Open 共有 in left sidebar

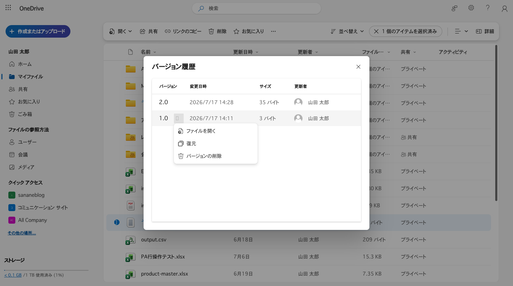[x=18, y=89]
